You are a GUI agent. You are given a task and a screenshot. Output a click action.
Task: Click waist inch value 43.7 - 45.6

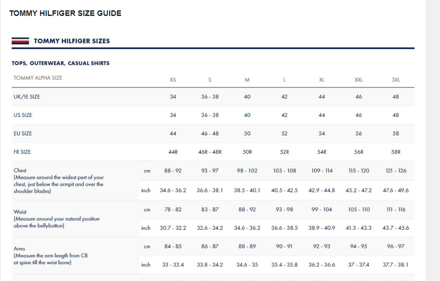[x=396, y=228]
